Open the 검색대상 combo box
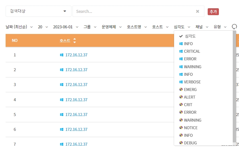This screenshot has height=148, width=239. coord(38,11)
